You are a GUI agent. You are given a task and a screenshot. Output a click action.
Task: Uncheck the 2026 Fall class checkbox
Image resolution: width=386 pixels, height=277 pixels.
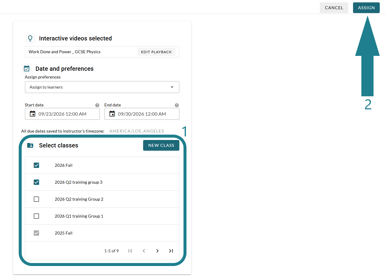[37, 165]
